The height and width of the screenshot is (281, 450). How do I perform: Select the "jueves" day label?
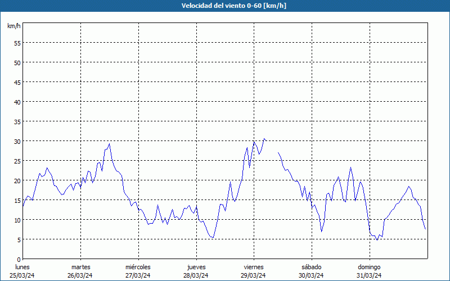[196, 267]
